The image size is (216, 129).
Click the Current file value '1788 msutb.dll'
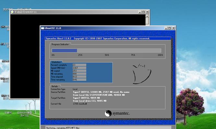pos(80,104)
